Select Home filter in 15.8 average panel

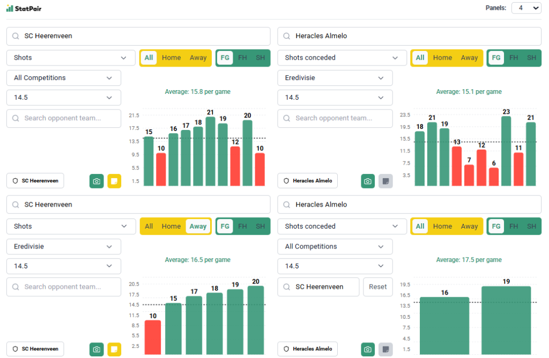171,58
